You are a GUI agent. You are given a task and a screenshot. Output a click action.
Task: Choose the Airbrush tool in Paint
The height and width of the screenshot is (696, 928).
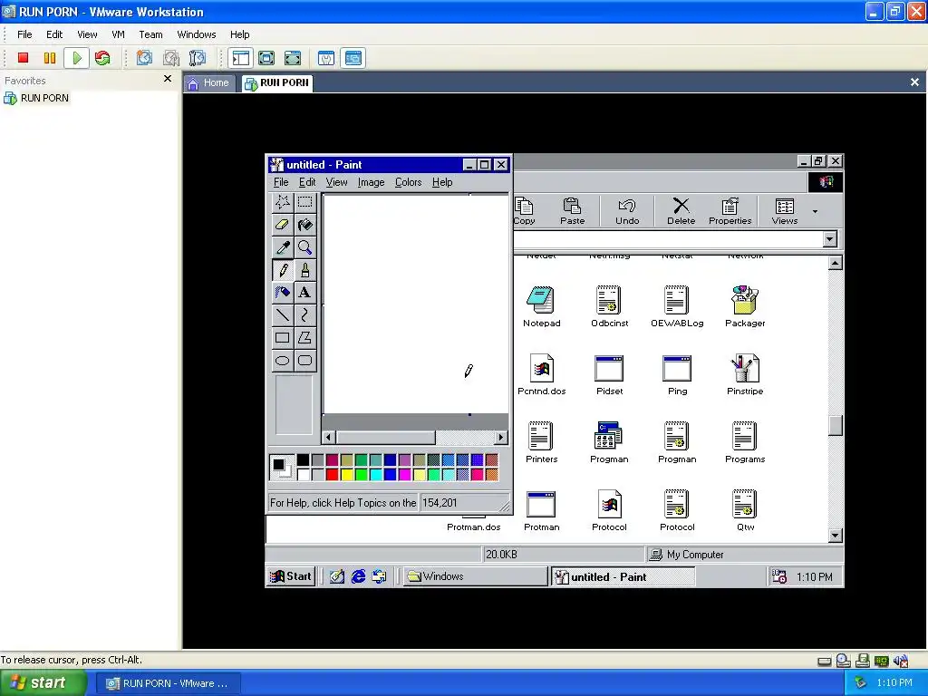pos(283,293)
